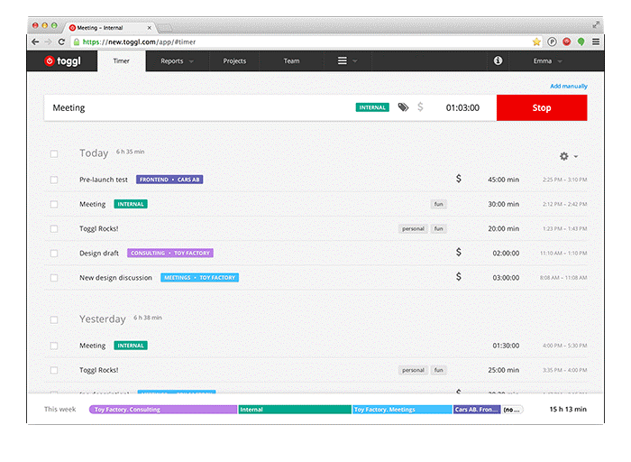Check the Design draft entry checkbox
The height and width of the screenshot is (462, 631).
click(54, 254)
